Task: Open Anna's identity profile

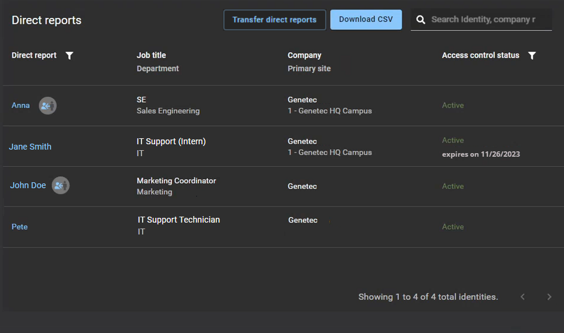Action: (x=21, y=106)
